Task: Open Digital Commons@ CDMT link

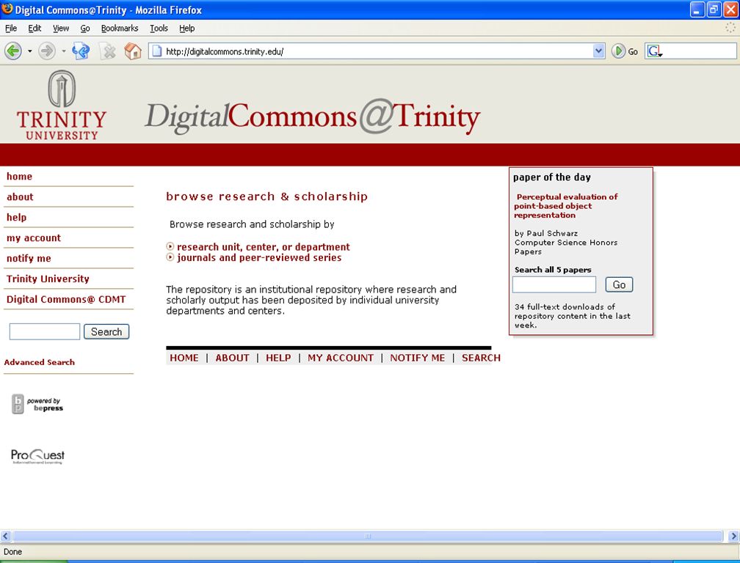Action: point(66,299)
